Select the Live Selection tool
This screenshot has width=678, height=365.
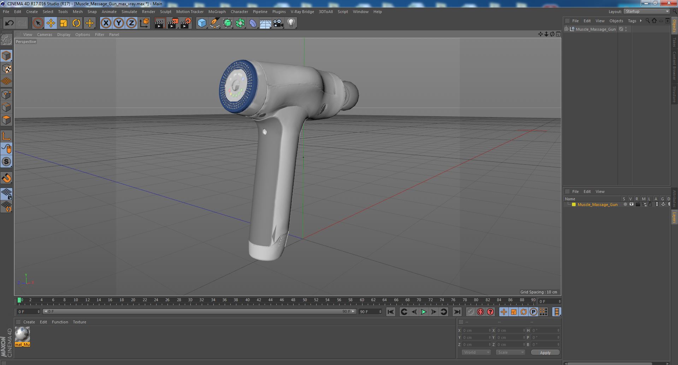(38, 23)
